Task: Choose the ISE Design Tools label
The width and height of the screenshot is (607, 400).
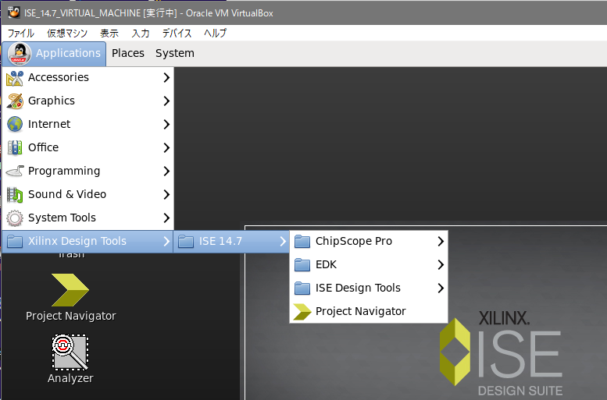Action: coord(358,288)
